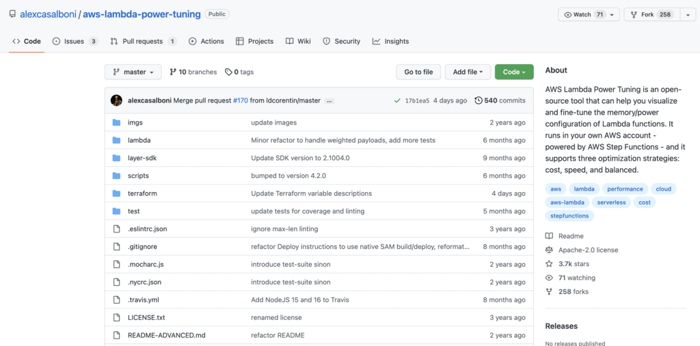The height and width of the screenshot is (346, 700).
Task: Fork the repository using Fork button
Action: pyautogui.click(x=641, y=14)
